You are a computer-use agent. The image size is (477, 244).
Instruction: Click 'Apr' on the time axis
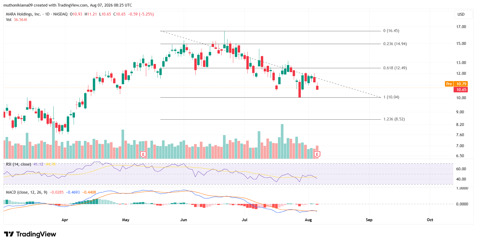click(65, 220)
